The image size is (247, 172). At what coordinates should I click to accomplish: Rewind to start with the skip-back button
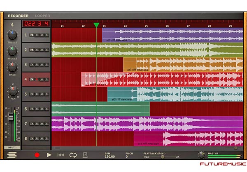tap(61, 155)
